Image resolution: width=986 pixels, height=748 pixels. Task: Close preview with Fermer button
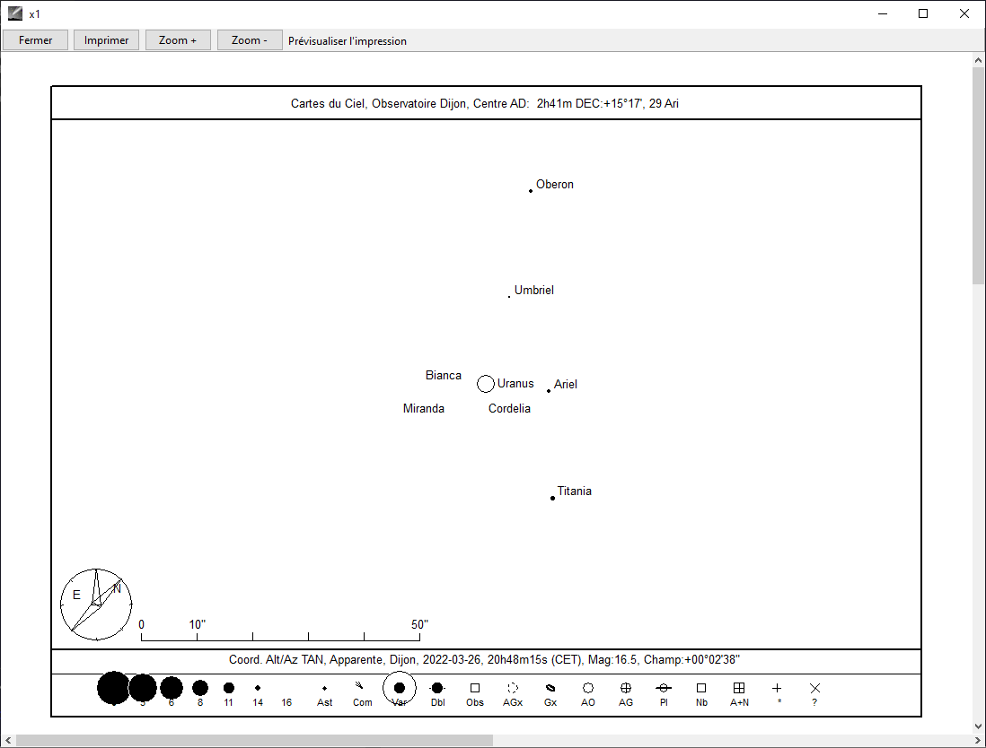click(x=35, y=40)
